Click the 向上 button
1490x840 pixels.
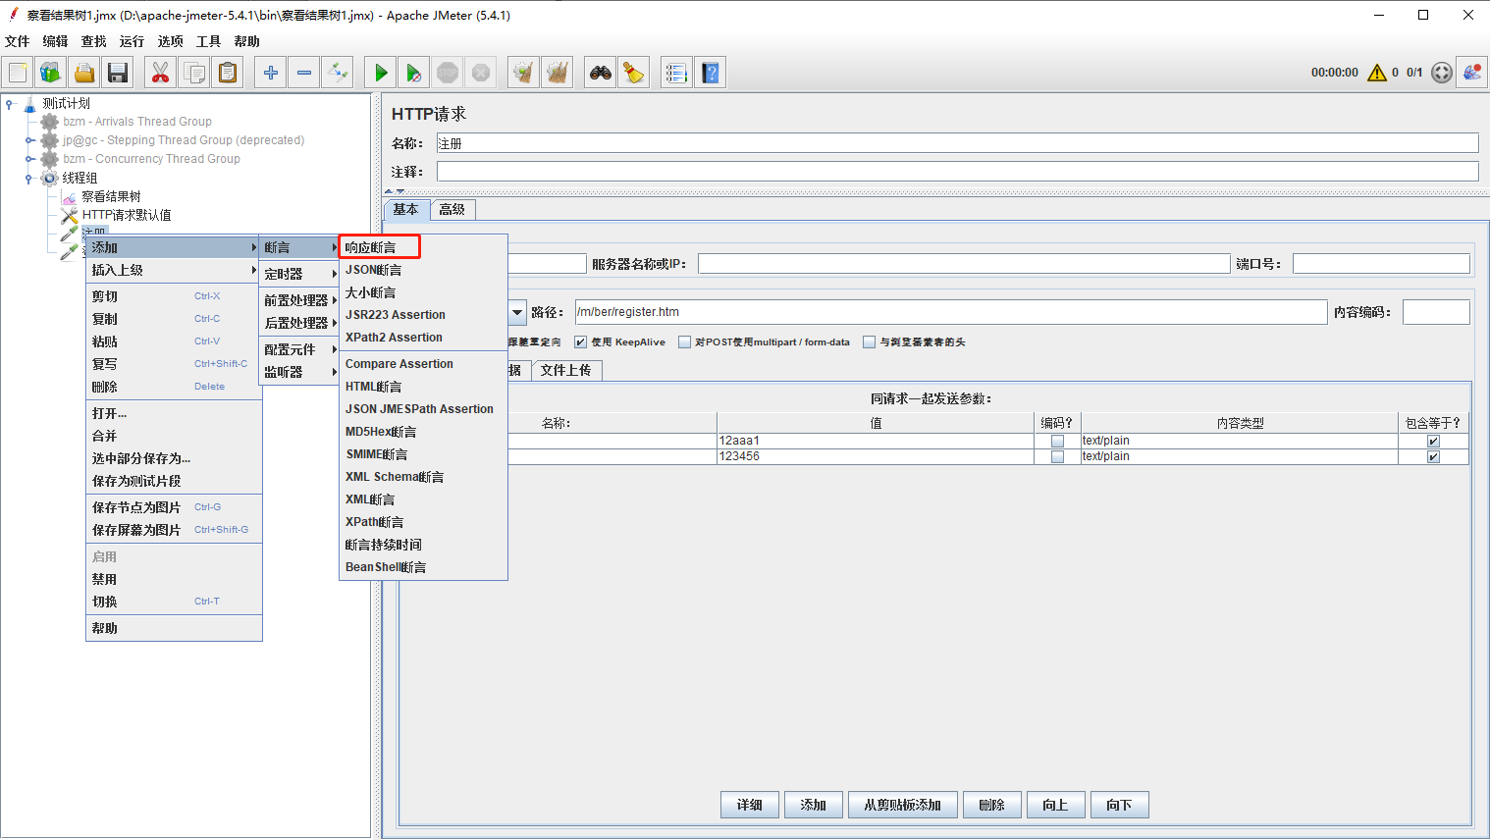(x=1056, y=805)
